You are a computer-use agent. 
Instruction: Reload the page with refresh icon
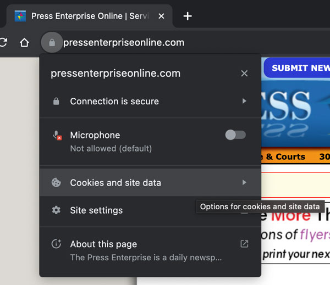[x=3, y=42]
